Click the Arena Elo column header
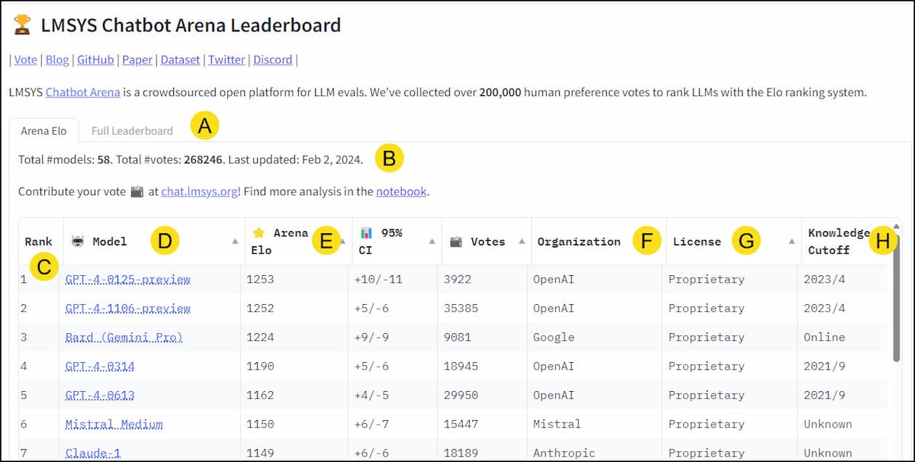Image resolution: width=915 pixels, height=462 pixels. tap(299, 242)
